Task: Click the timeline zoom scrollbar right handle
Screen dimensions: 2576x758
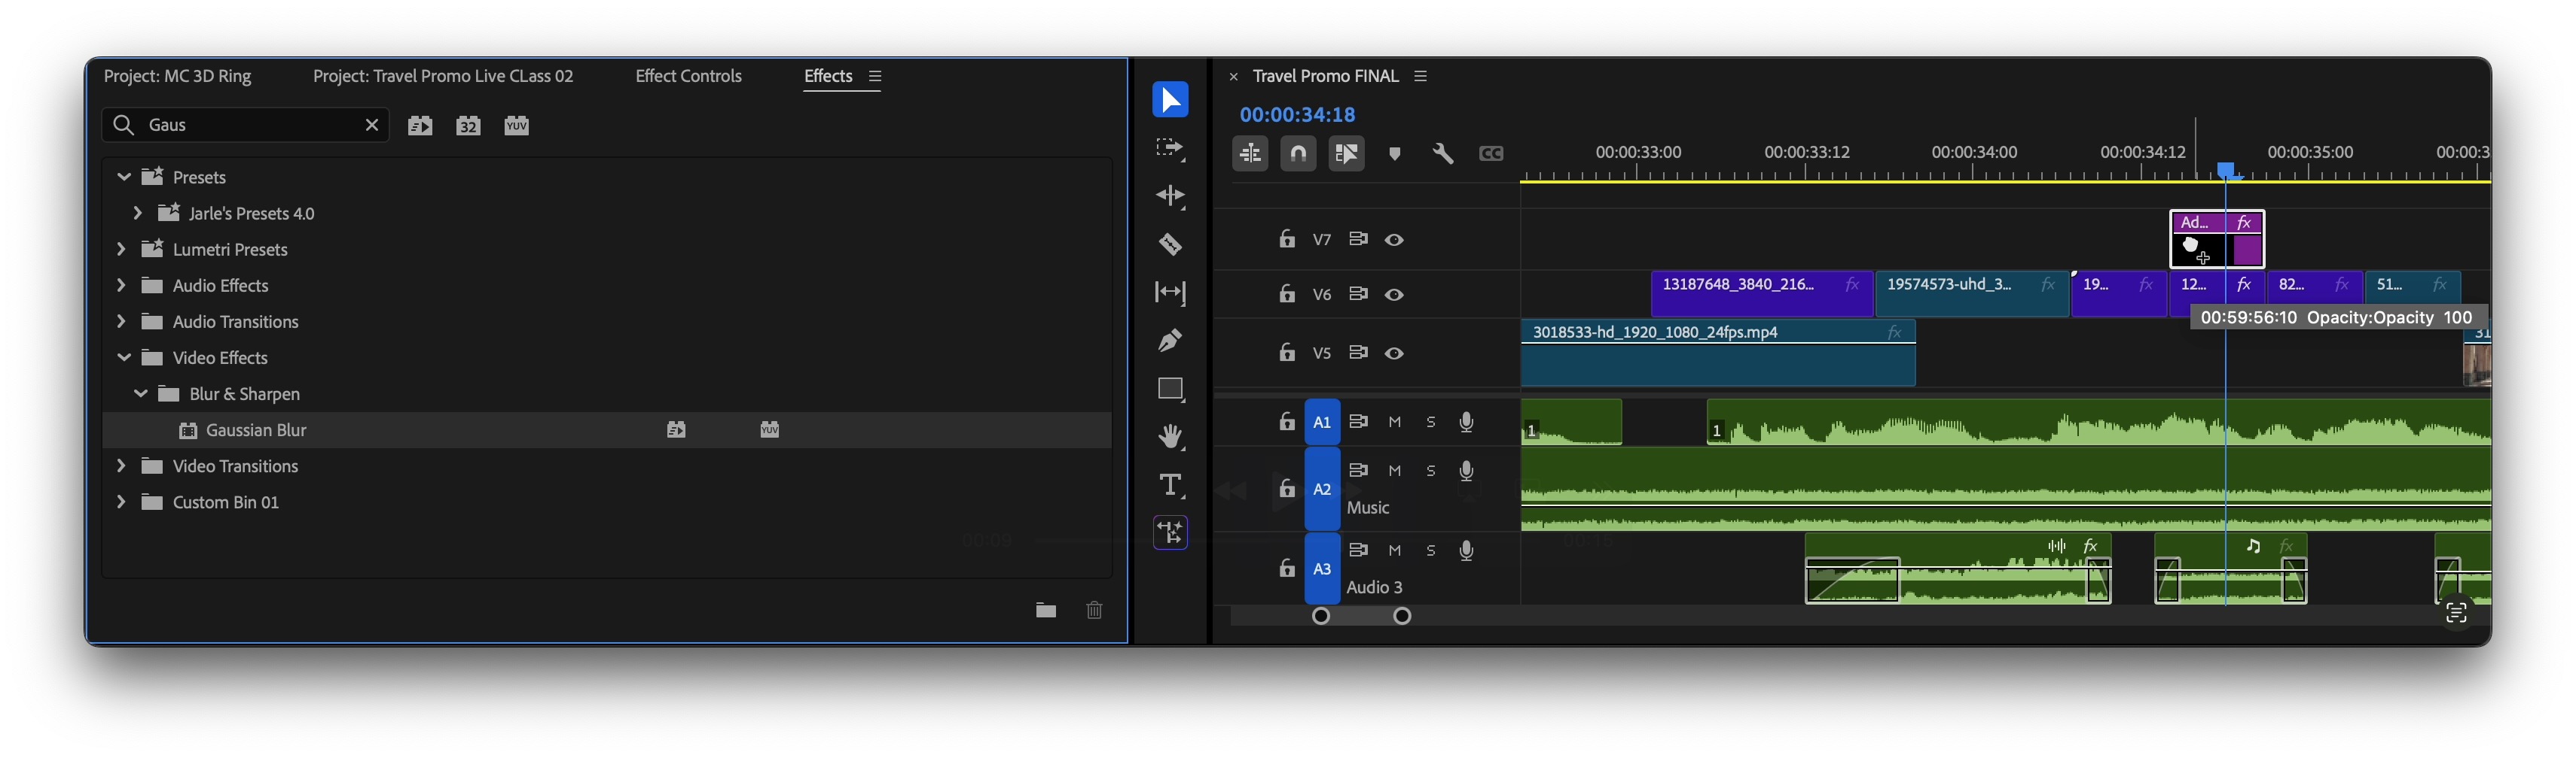Action: point(1402,616)
